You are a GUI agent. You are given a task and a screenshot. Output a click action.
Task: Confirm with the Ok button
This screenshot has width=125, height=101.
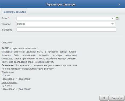104,98
